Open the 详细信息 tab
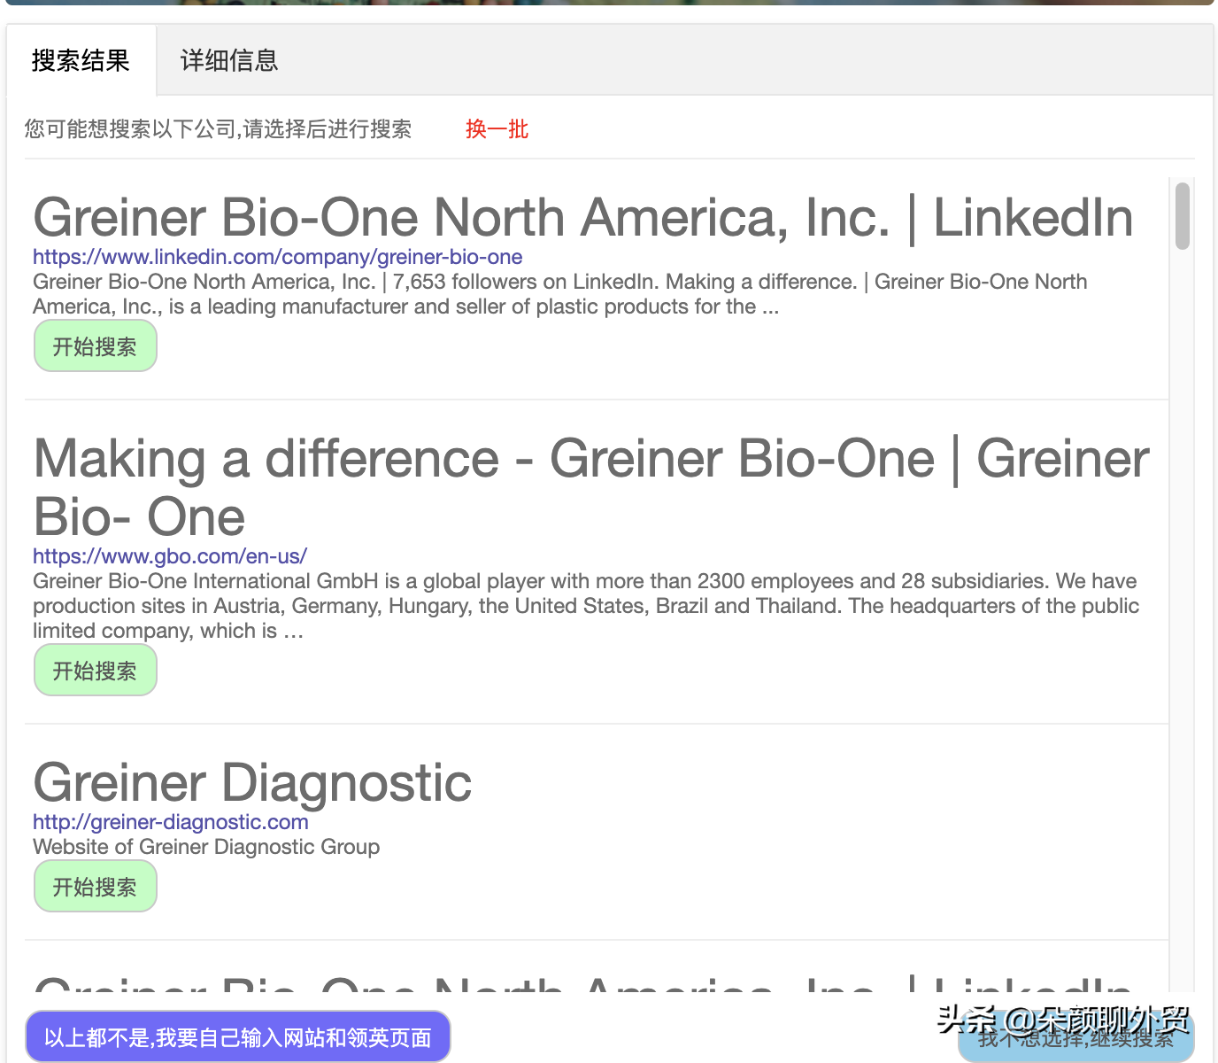This screenshot has height=1063, width=1218. [x=229, y=60]
